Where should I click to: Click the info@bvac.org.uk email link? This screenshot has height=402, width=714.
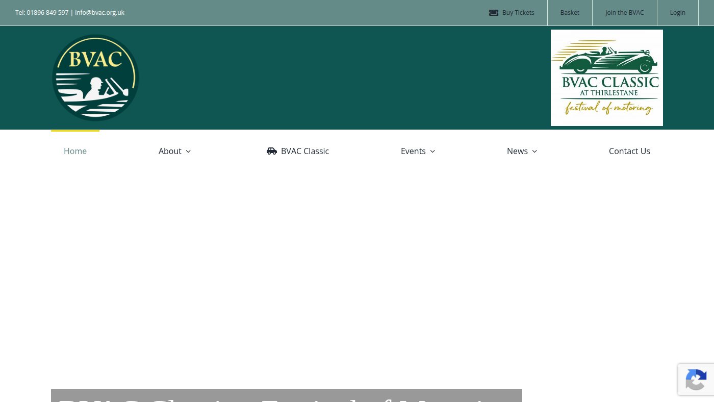(x=99, y=13)
